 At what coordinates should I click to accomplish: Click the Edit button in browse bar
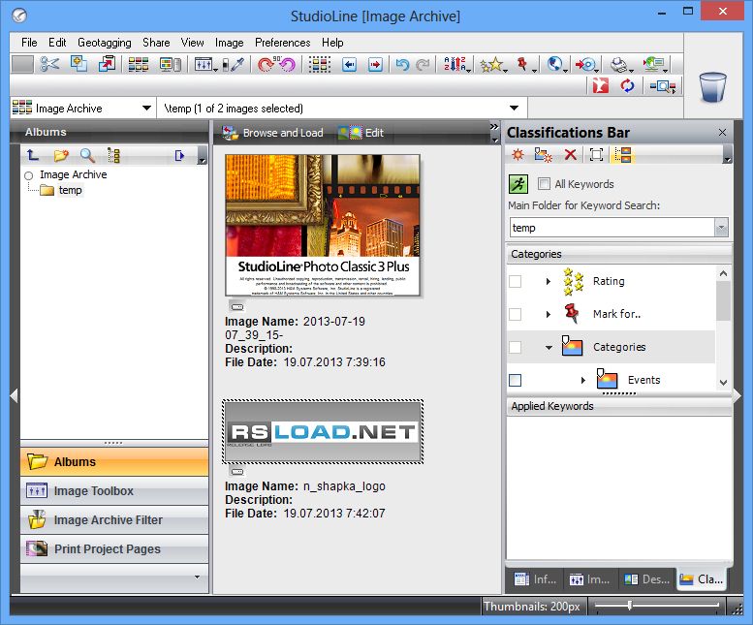(361, 133)
